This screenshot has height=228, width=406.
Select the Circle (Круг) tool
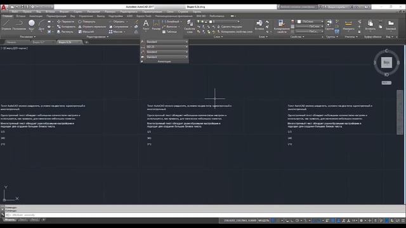click(x=32, y=25)
